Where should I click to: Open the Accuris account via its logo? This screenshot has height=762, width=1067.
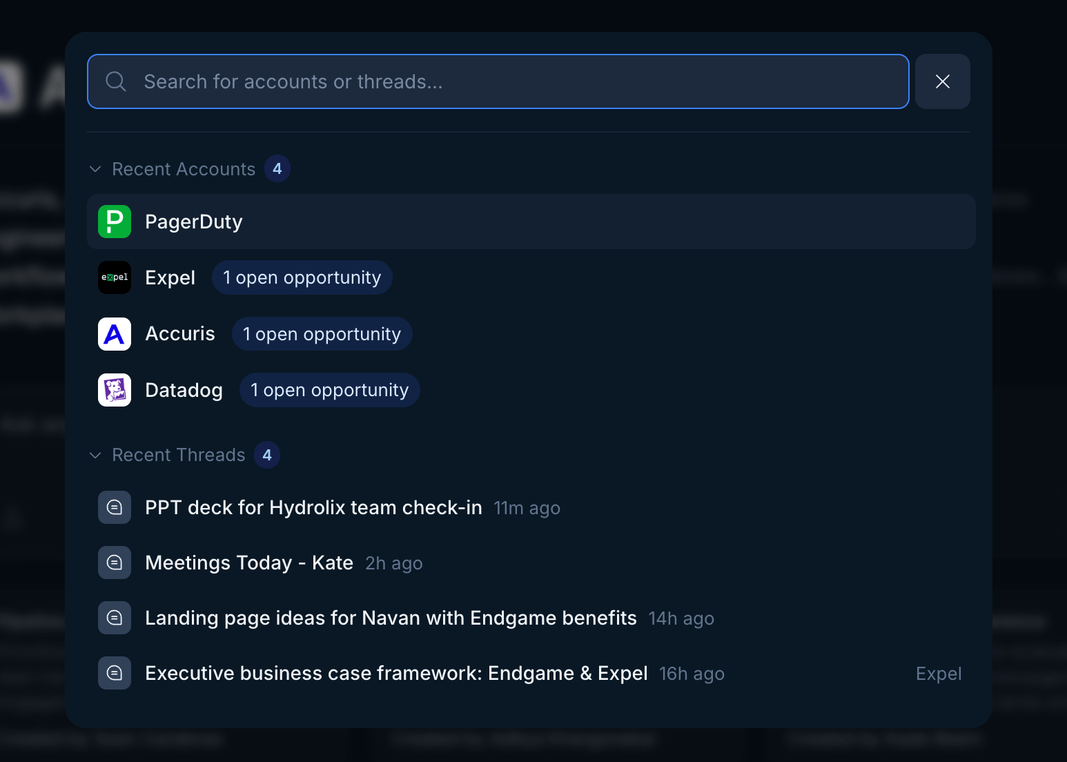pos(114,334)
